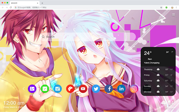Click Yubei,Chongqing location in weather widget
Screen dimensions: 179x112
click(x=152, y=63)
